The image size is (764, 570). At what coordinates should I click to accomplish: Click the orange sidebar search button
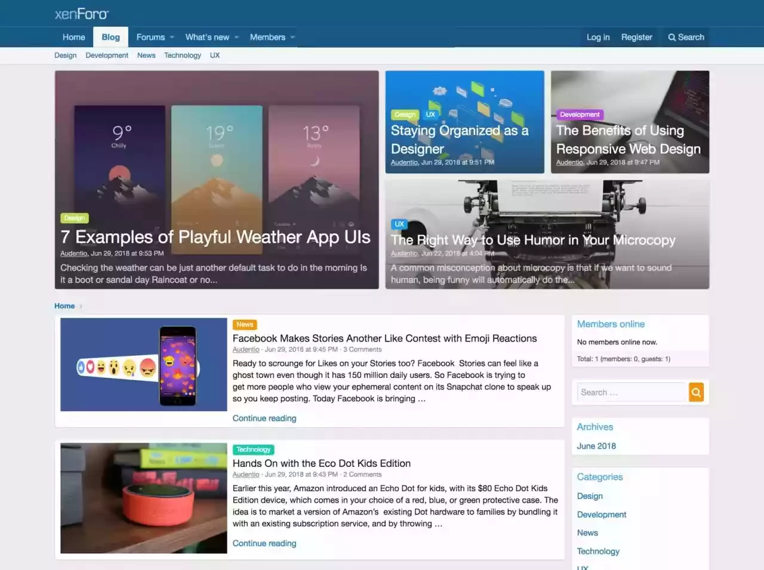pyautogui.click(x=696, y=392)
